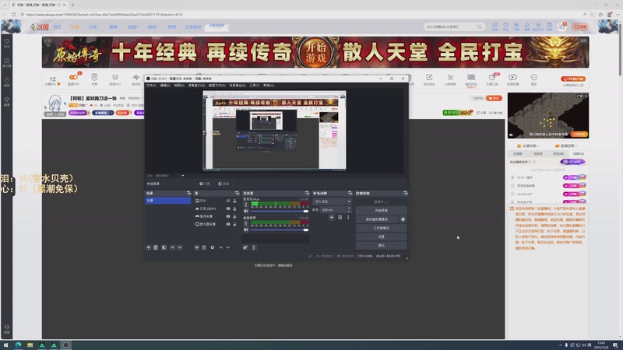Open OBS 编辑(E) menu
623x350 pixels.
(x=165, y=86)
